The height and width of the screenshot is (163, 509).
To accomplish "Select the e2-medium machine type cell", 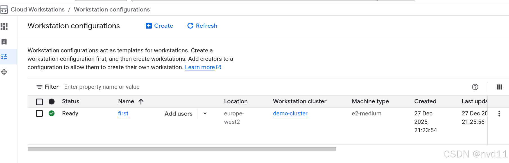I will click(x=367, y=113).
